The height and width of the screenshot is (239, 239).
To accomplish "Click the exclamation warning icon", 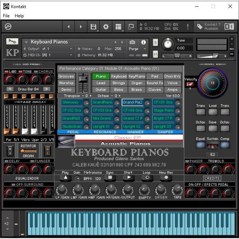I will (x=188, y=27).
